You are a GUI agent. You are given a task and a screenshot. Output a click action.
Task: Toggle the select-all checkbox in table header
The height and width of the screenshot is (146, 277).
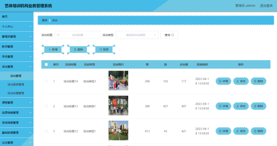point(46,65)
